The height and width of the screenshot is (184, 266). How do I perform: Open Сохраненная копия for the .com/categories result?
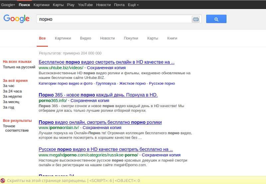pyautogui.click(x=161, y=155)
